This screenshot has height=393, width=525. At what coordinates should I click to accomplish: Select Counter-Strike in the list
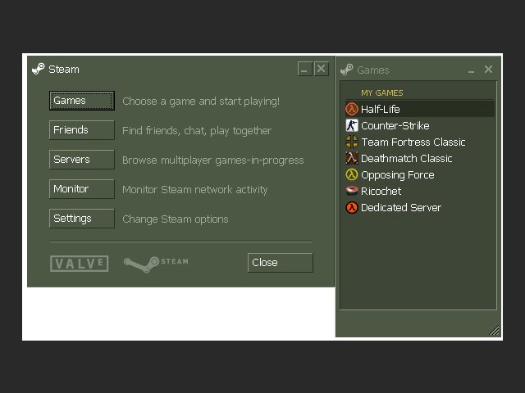click(x=419, y=125)
